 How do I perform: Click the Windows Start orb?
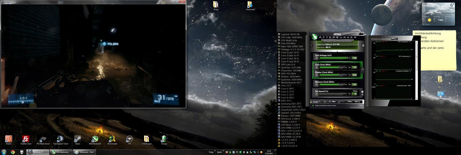click(4, 152)
